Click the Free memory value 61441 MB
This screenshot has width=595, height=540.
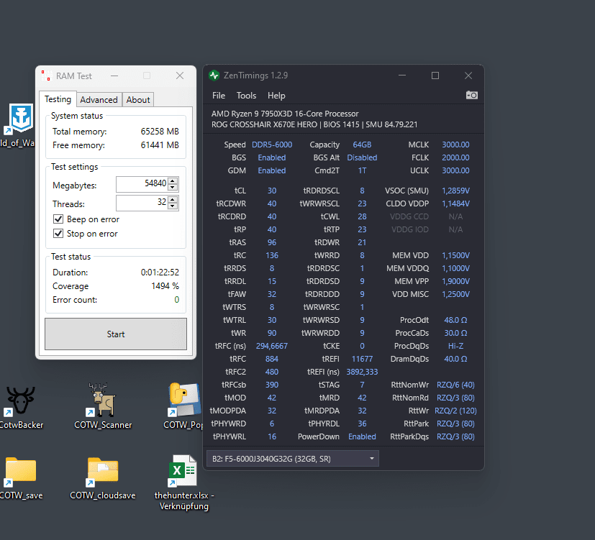pos(160,145)
